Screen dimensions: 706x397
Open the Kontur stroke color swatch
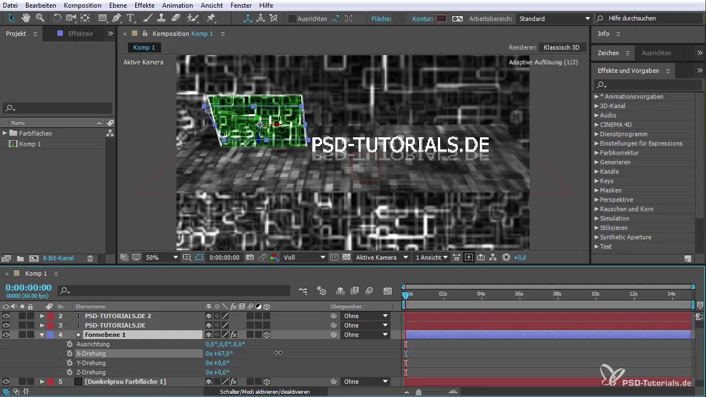[x=441, y=19]
